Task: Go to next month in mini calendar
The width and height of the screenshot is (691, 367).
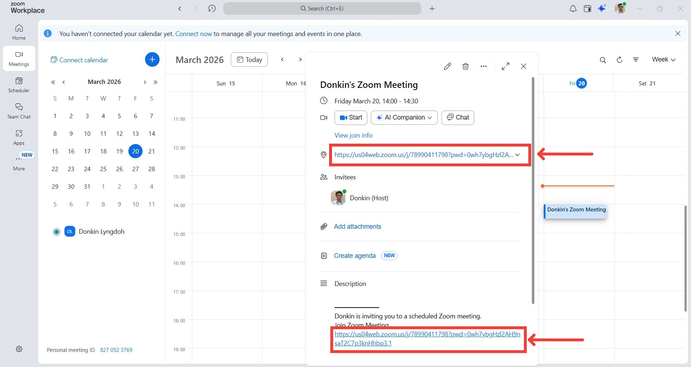Action: 145,82
